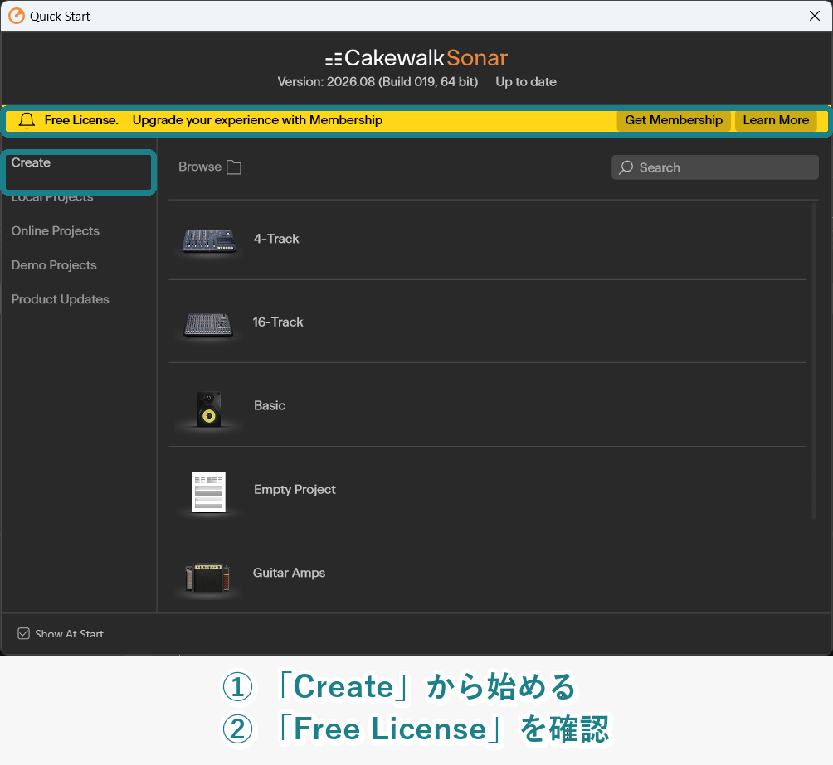Click the Browse folder icon

pos(234,167)
